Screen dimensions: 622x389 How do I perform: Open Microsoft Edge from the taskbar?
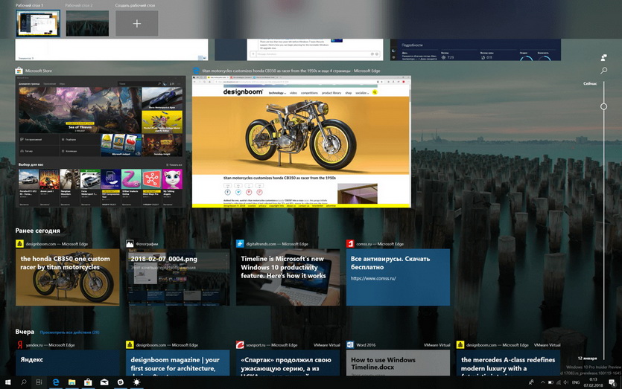point(56,382)
